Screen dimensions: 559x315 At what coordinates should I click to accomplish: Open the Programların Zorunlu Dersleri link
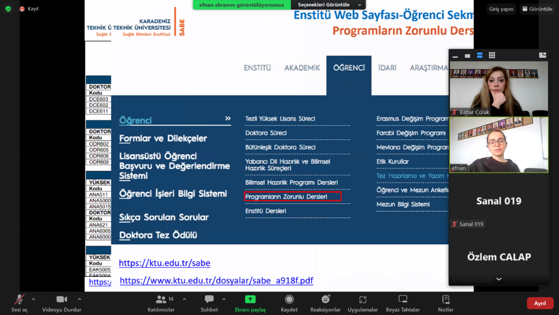coord(293,197)
